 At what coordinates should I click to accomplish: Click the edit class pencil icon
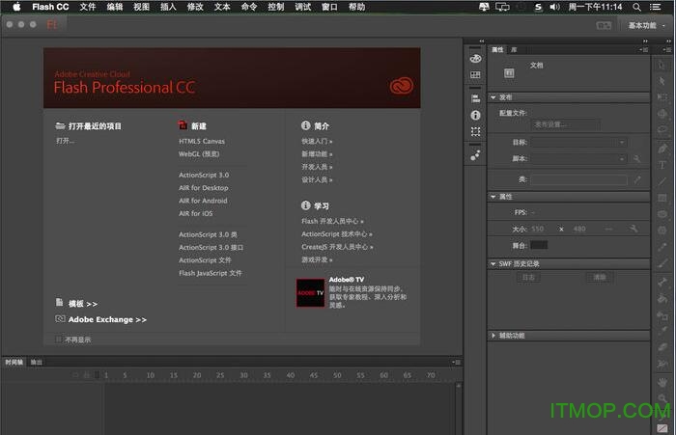point(637,179)
